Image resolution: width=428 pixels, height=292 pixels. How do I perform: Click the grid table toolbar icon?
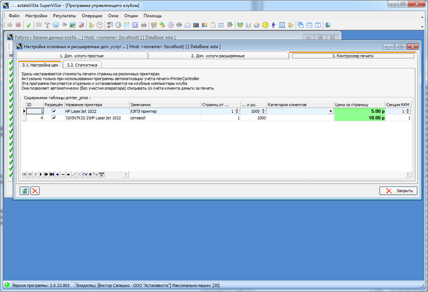tap(39, 25)
